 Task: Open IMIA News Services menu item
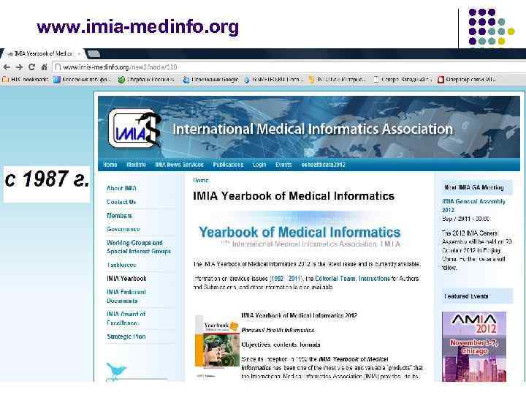[179, 165]
